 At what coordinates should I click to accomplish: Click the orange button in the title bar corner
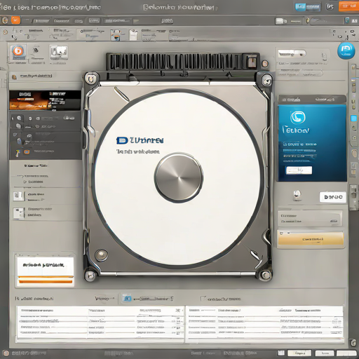(x=348, y=6)
